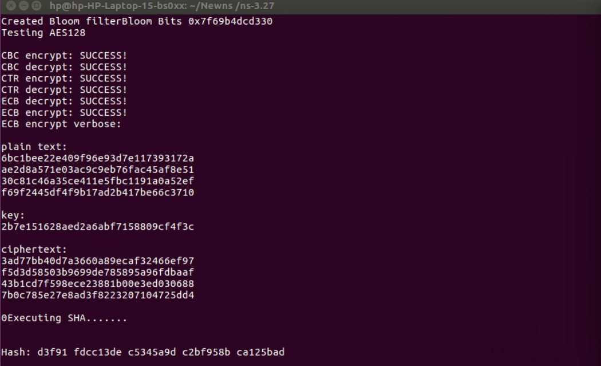
Task: Click the "0Executing SHA......." line
Action: (x=64, y=318)
